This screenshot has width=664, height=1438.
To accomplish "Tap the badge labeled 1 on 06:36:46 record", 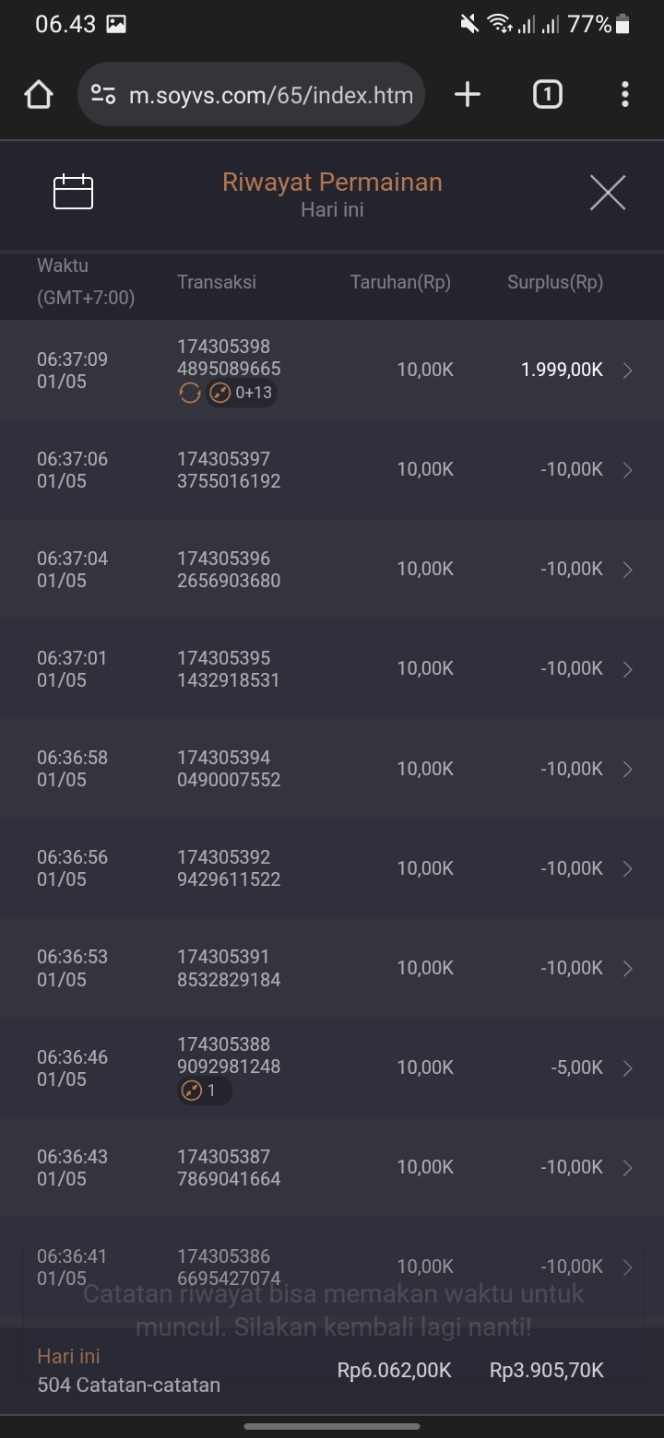I will 204,1091.
